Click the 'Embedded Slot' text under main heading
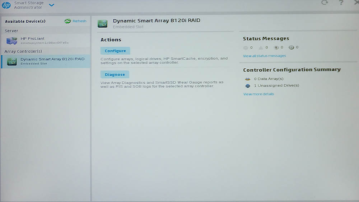 [x=128, y=27]
